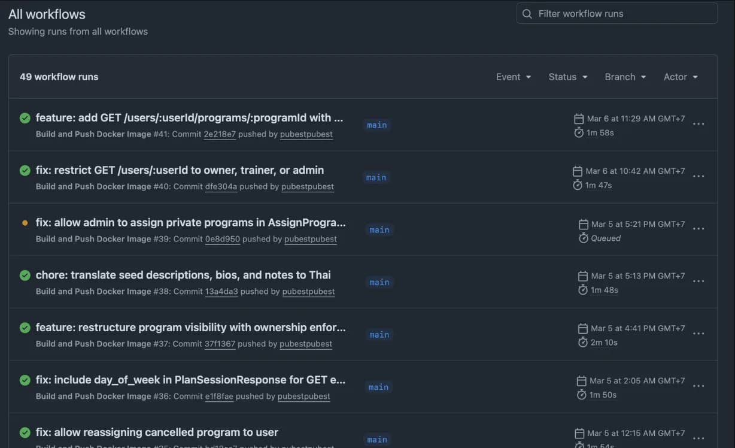Click success check icon for run #38
735x448 pixels.
[25, 276]
